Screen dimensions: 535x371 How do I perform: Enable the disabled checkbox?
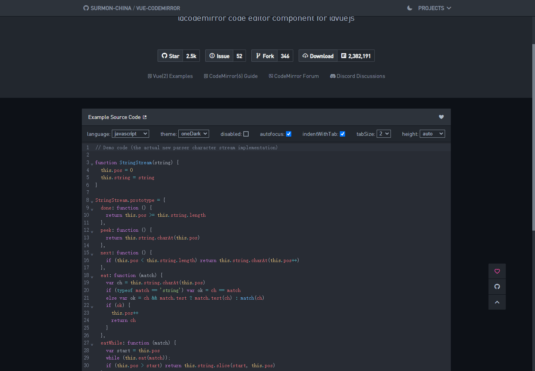tap(246, 134)
